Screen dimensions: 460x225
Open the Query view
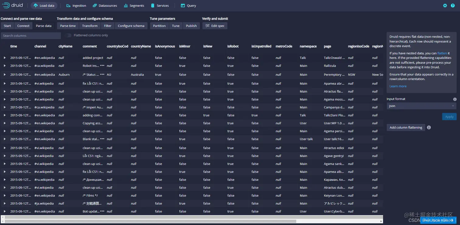click(x=188, y=6)
